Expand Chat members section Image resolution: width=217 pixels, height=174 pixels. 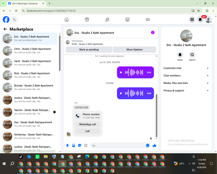186,76
